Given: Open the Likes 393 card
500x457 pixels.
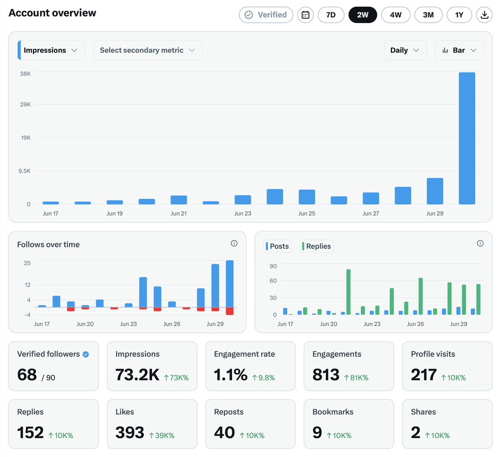Looking at the screenshot, I should coord(152,424).
